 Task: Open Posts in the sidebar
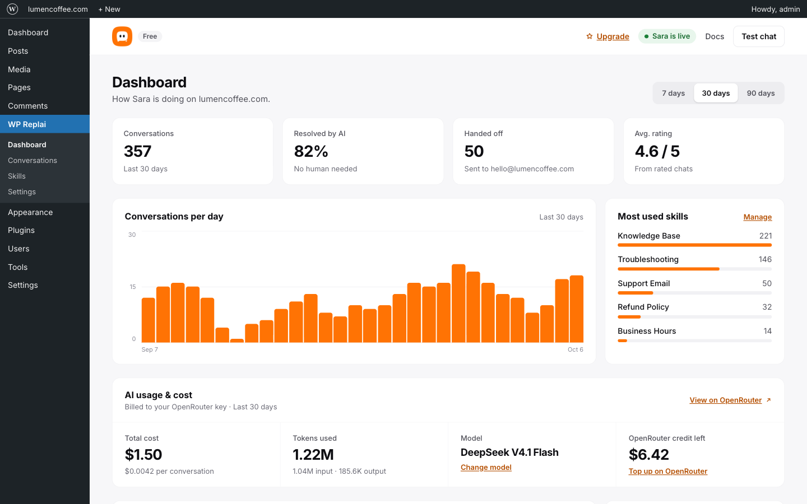pos(45,51)
